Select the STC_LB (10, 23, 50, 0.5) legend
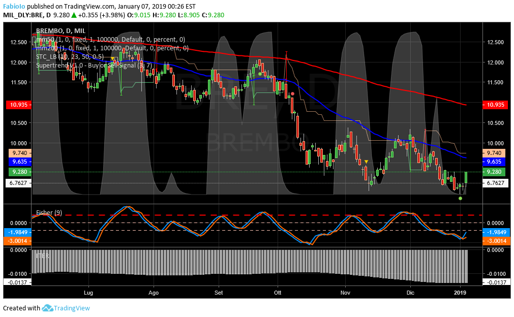The height and width of the screenshot is (317, 514). pyautogui.click(x=70, y=57)
